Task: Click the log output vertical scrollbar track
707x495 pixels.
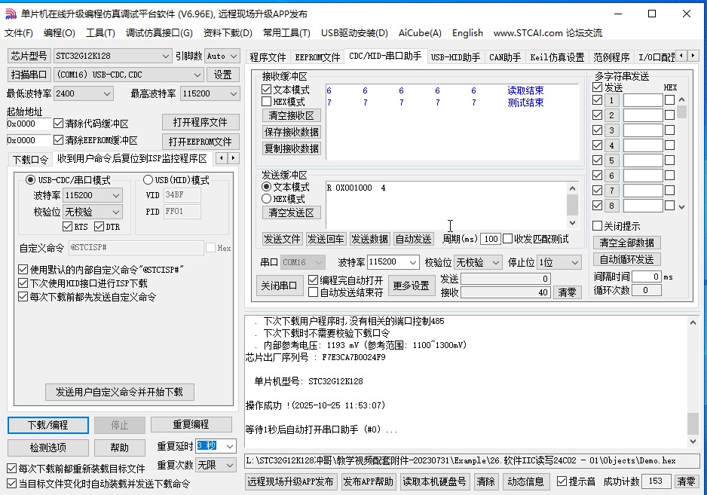Action: click(693, 369)
